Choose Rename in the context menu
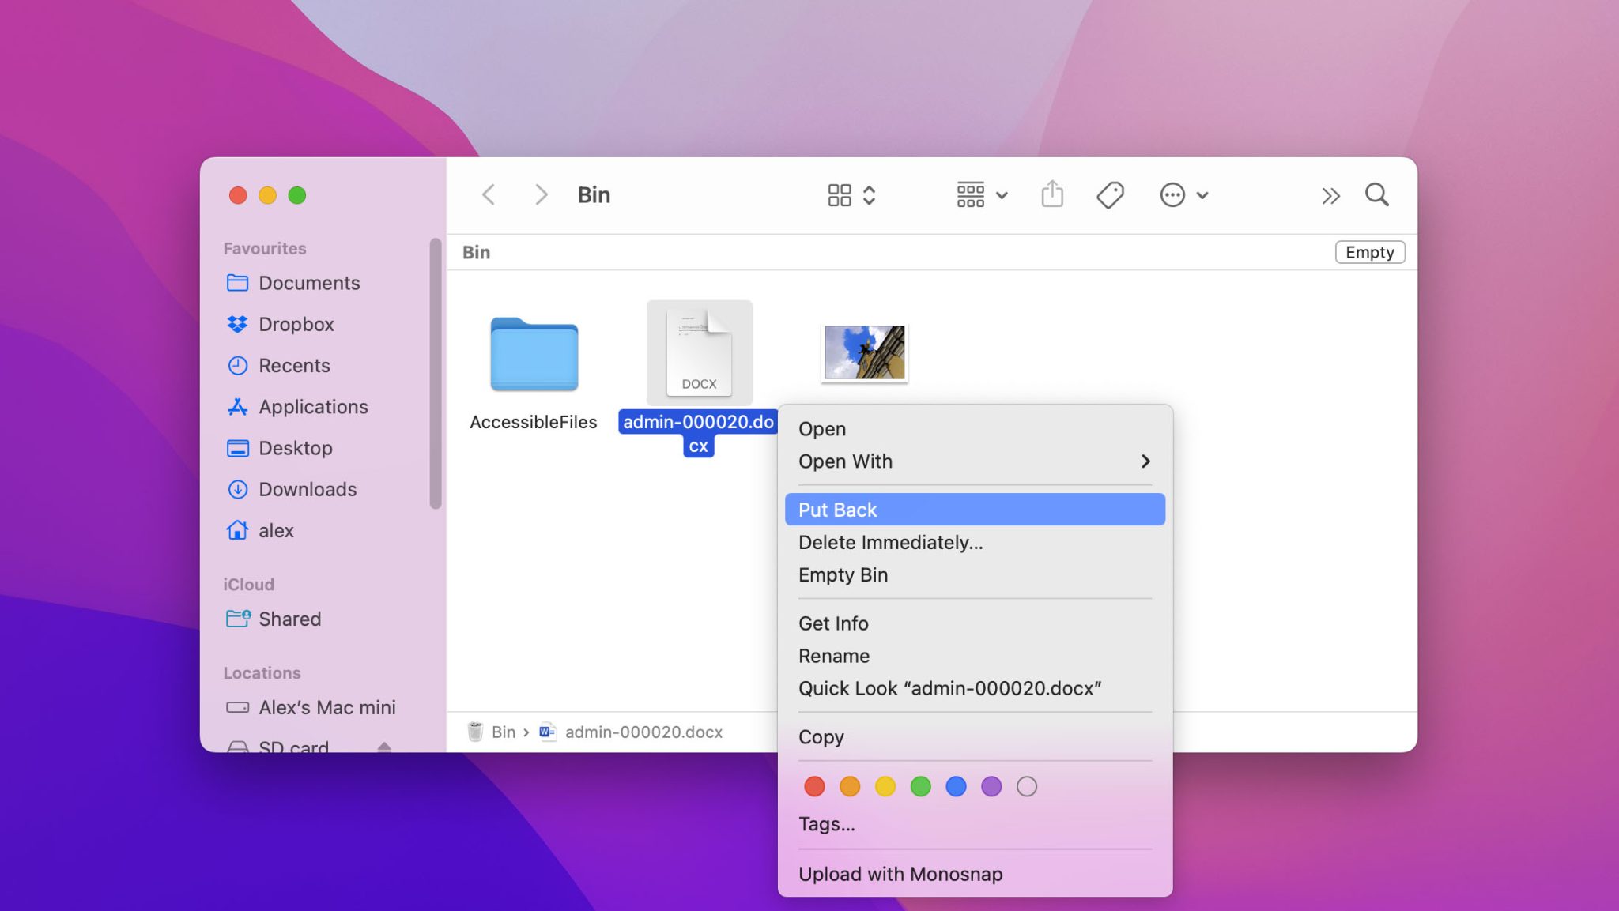The height and width of the screenshot is (911, 1619). [975, 656]
